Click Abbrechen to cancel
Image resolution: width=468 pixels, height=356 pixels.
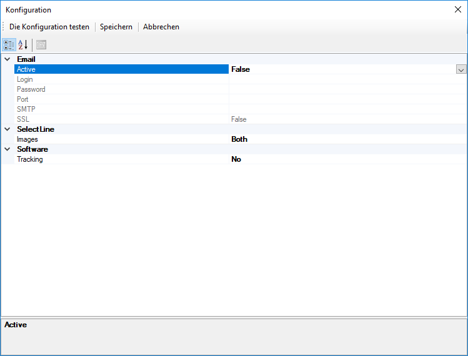[x=161, y=27]
